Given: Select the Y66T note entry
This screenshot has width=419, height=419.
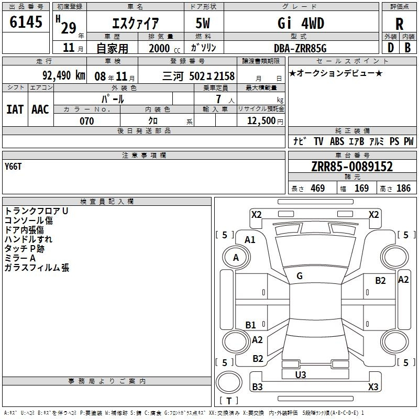Looking at the screenshot, I should click(14, 167).
